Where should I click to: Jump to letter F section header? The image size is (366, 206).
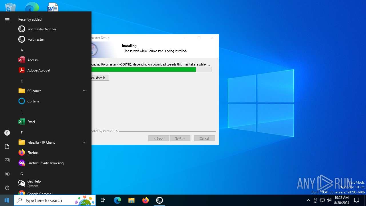coord(21,132)
